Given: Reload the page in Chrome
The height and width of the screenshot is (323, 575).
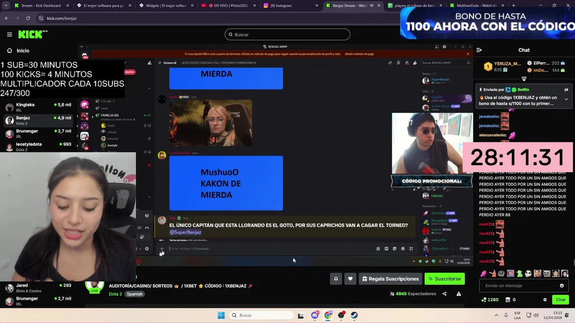Looking at the screenshot, I should 28,18.
